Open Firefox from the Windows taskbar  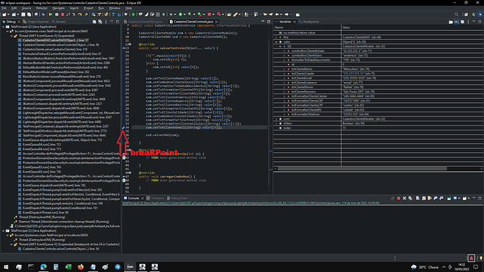pos(81,267)
